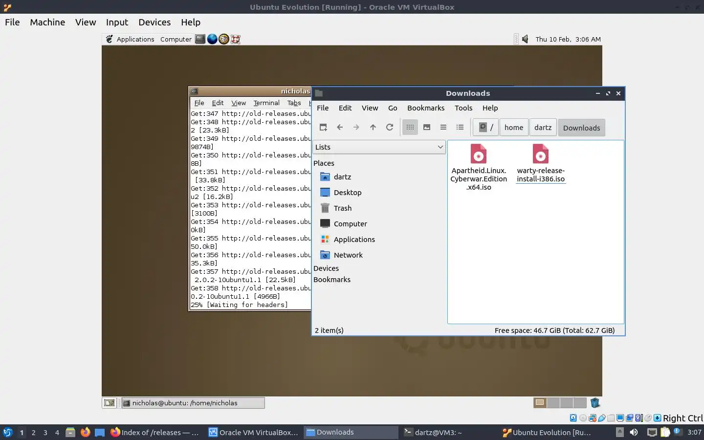Open the file manager Help menu
The height and width of the screenshot is (440, 704).
(x=490, y=108)
